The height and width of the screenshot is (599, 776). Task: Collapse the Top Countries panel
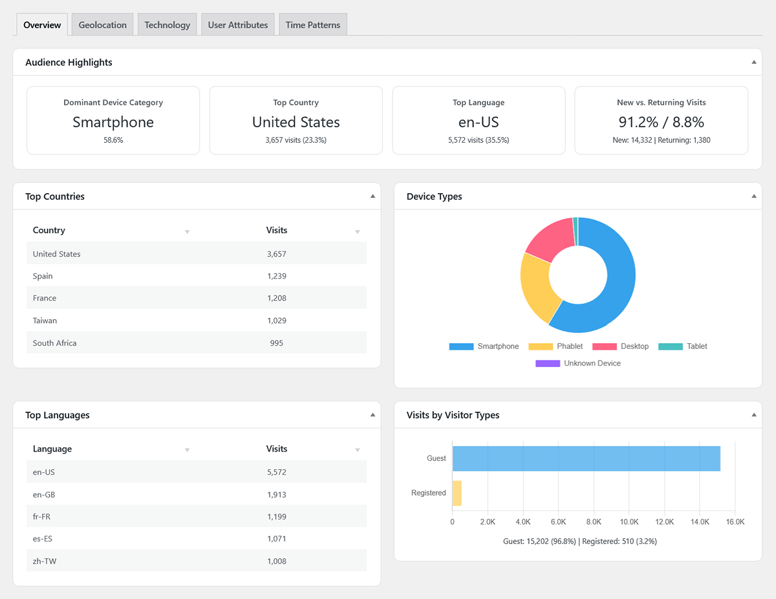372,196
